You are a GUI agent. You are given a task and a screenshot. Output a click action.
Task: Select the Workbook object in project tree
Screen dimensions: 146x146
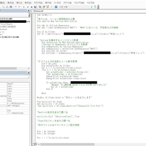(x=4, y=29)
